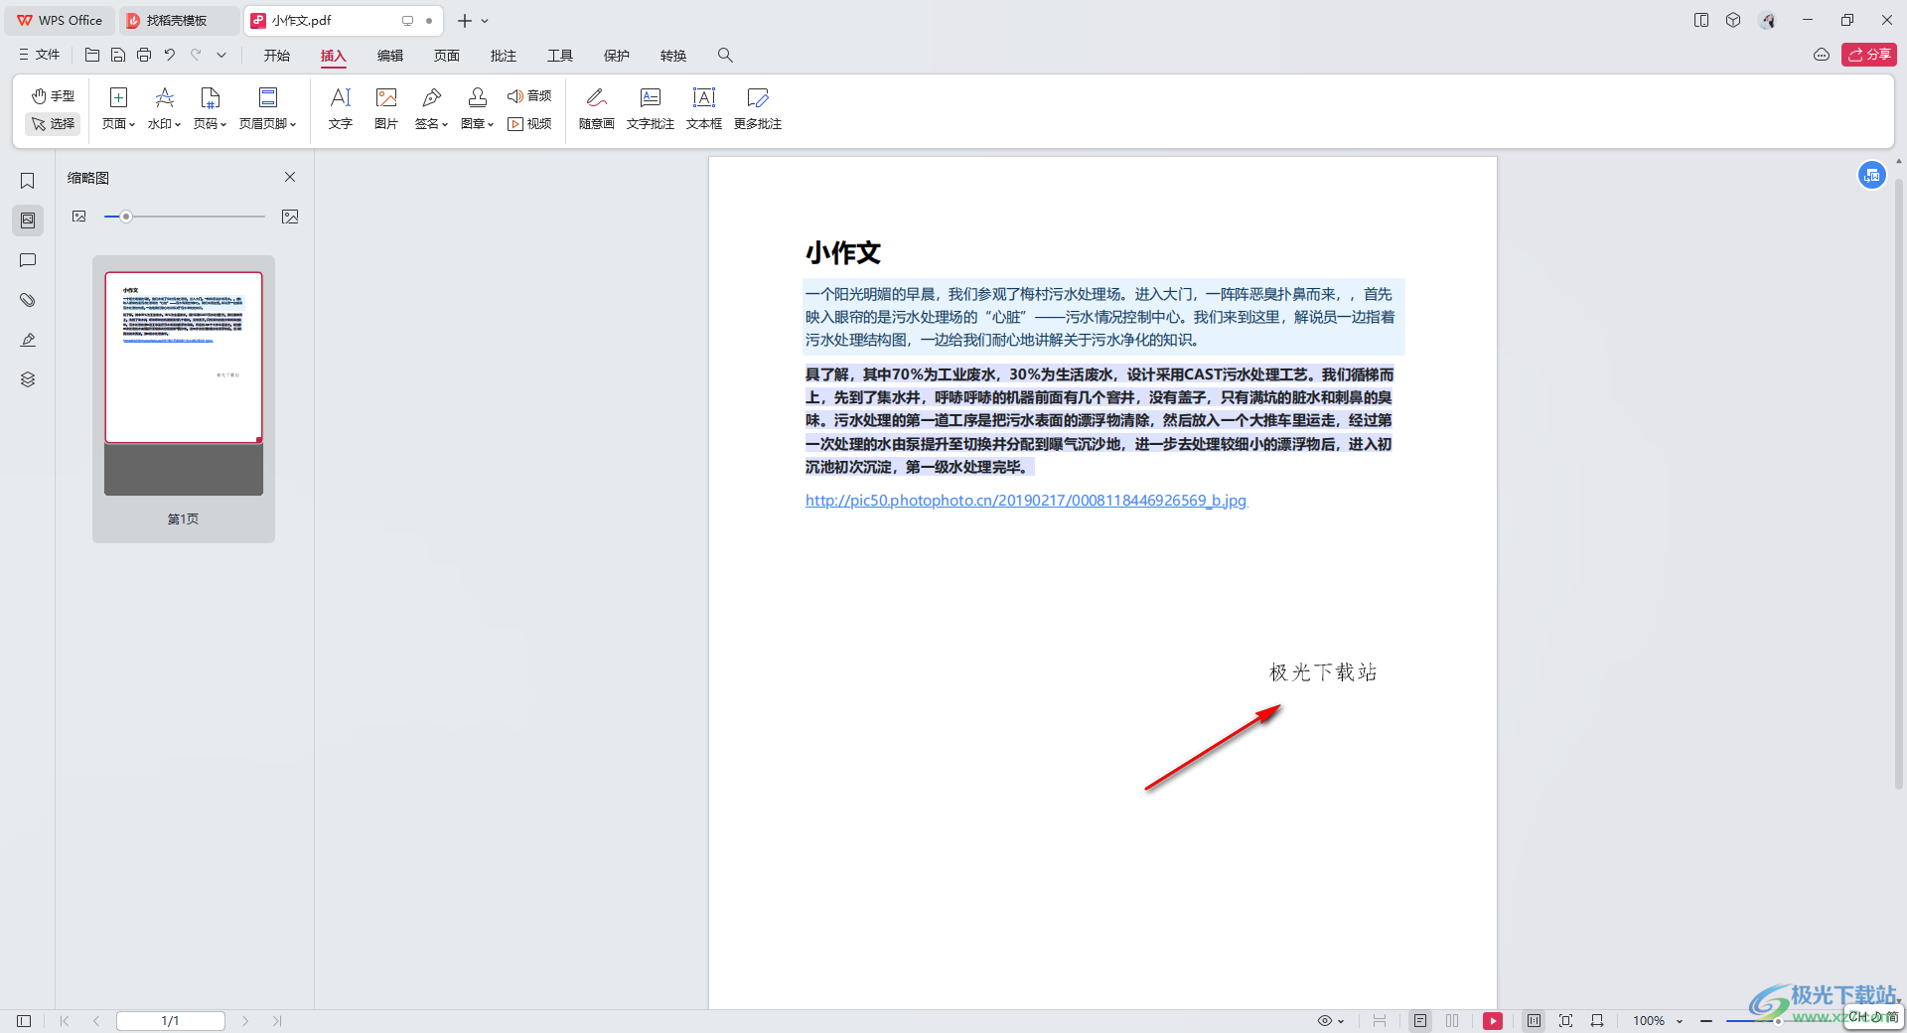
Task: Open the 工具 tab
Action: pyautogui.click(x=560, y=56)
